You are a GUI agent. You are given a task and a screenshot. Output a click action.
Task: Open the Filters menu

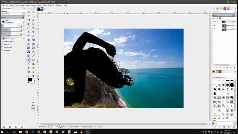tap(45, 5)
